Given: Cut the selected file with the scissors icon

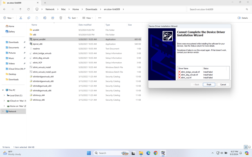Looking at the screenshot, I should 21,18.
